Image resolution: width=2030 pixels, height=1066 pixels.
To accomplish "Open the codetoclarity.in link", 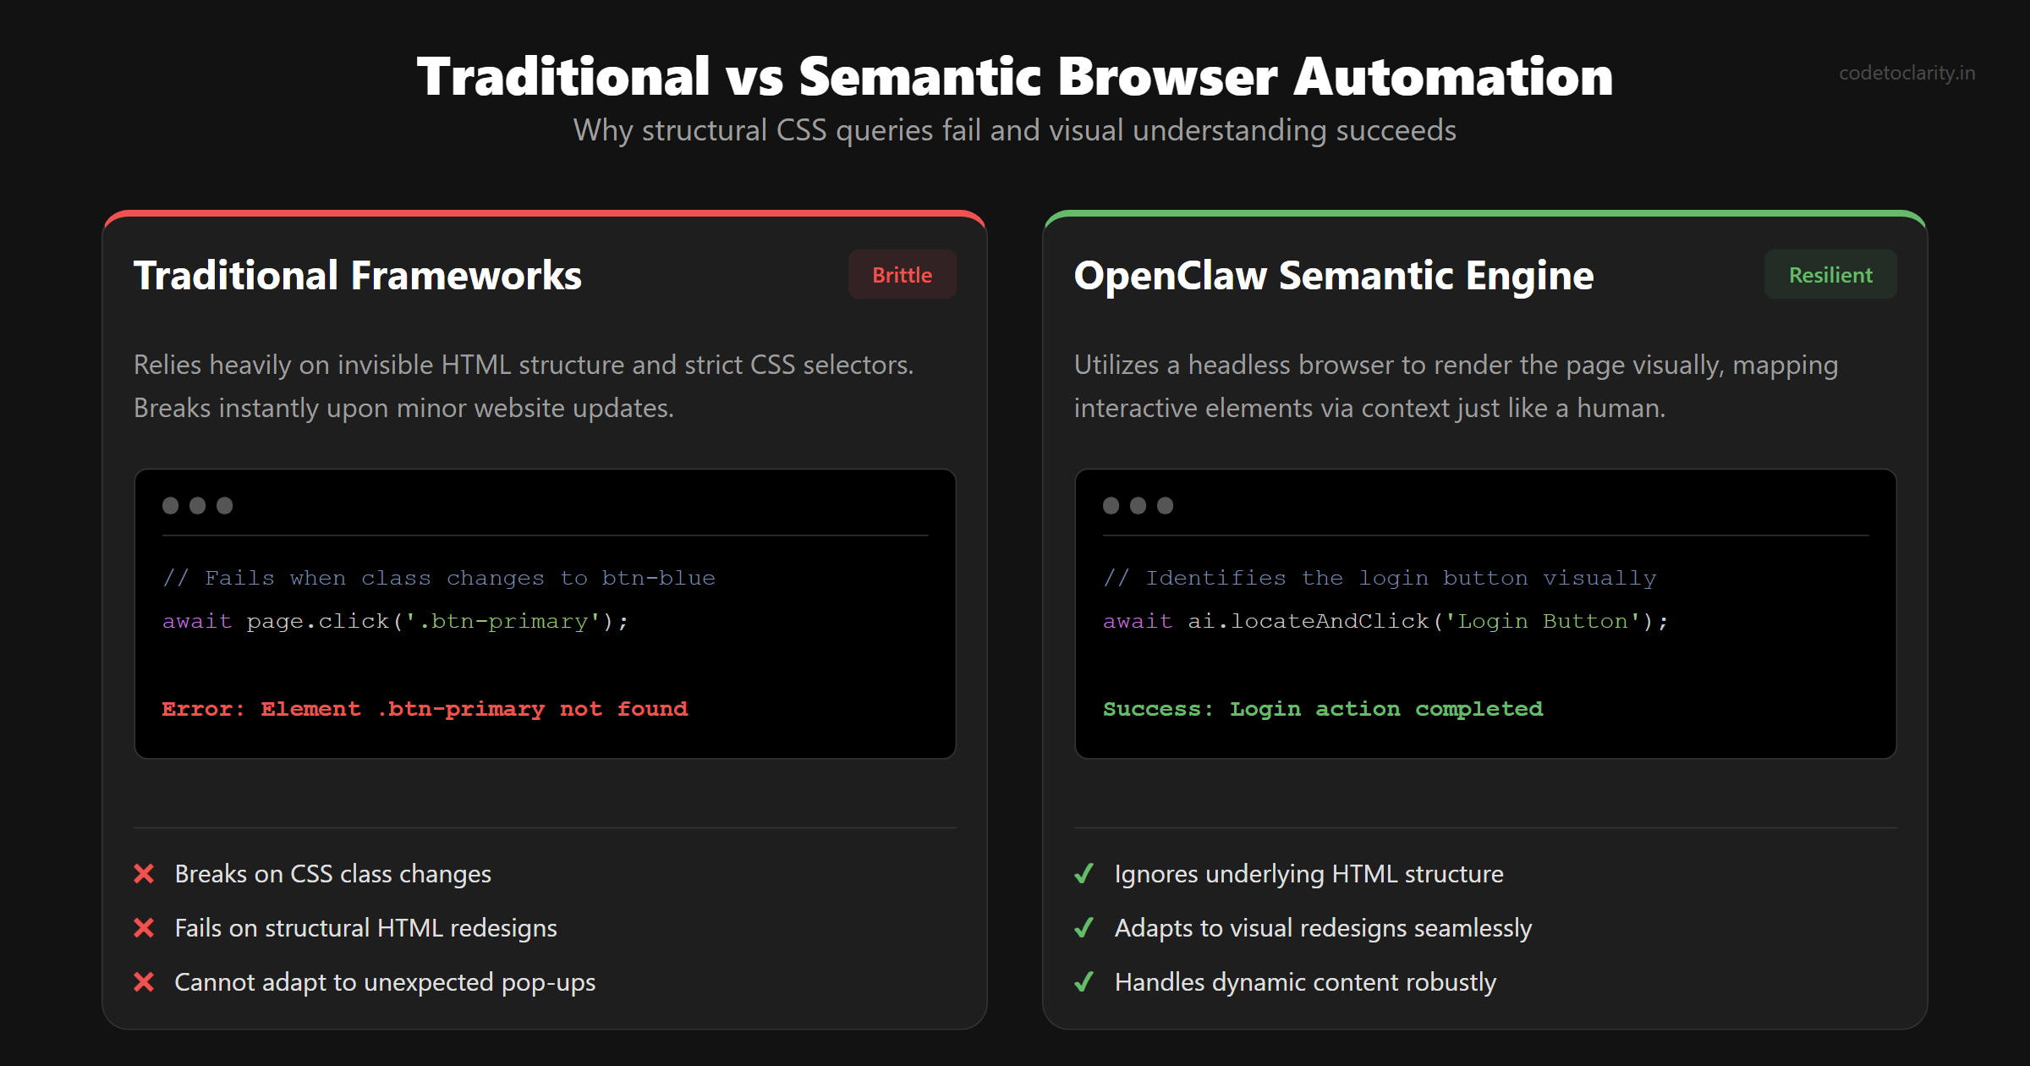I will [1907, 73].
